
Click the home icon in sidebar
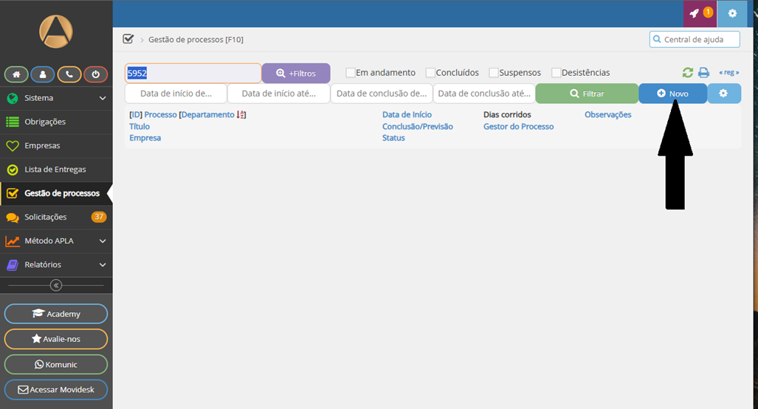pos(16,74)
